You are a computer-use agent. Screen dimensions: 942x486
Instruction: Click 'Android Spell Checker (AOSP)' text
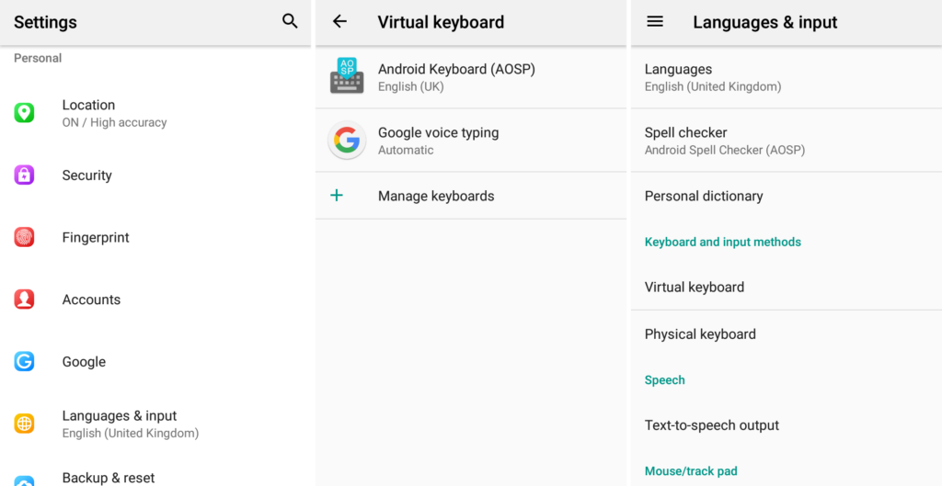tap(725, 150)
